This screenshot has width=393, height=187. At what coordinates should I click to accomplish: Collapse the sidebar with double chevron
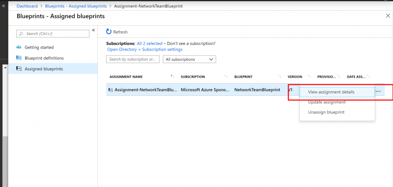93,30
